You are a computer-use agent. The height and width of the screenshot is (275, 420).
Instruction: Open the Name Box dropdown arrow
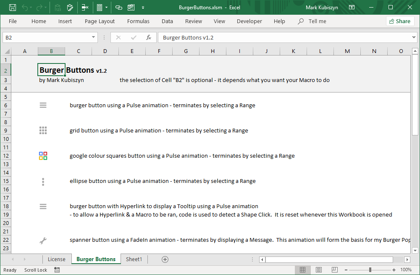point(94,37)
